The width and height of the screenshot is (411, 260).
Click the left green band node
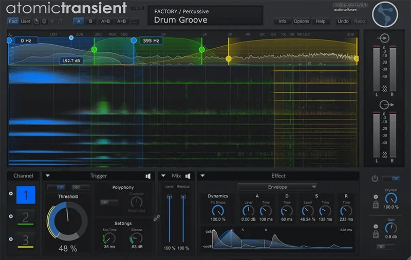coord(95,49)
